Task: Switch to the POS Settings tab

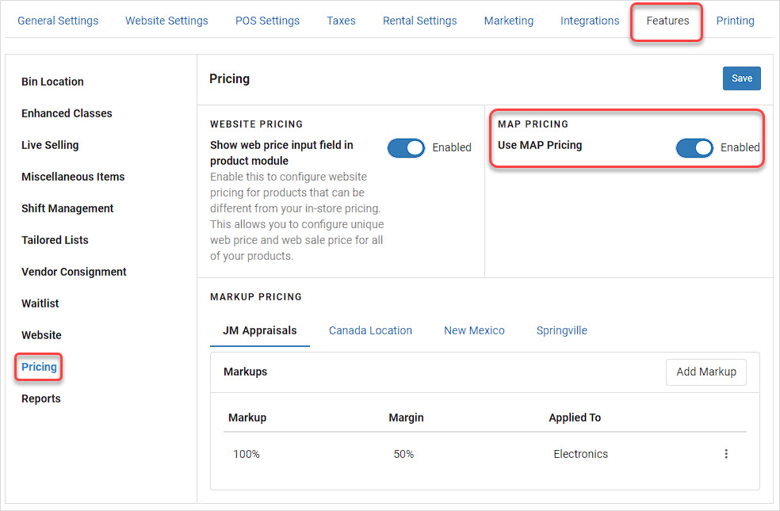Action: (267, 21)
